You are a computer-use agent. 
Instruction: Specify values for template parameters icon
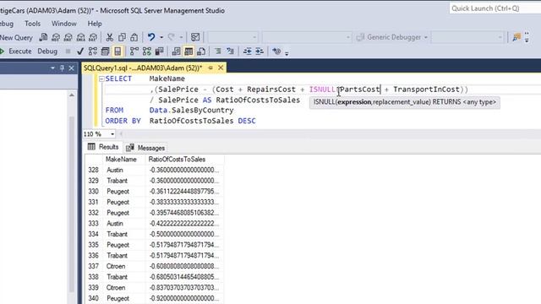(276, 52)
